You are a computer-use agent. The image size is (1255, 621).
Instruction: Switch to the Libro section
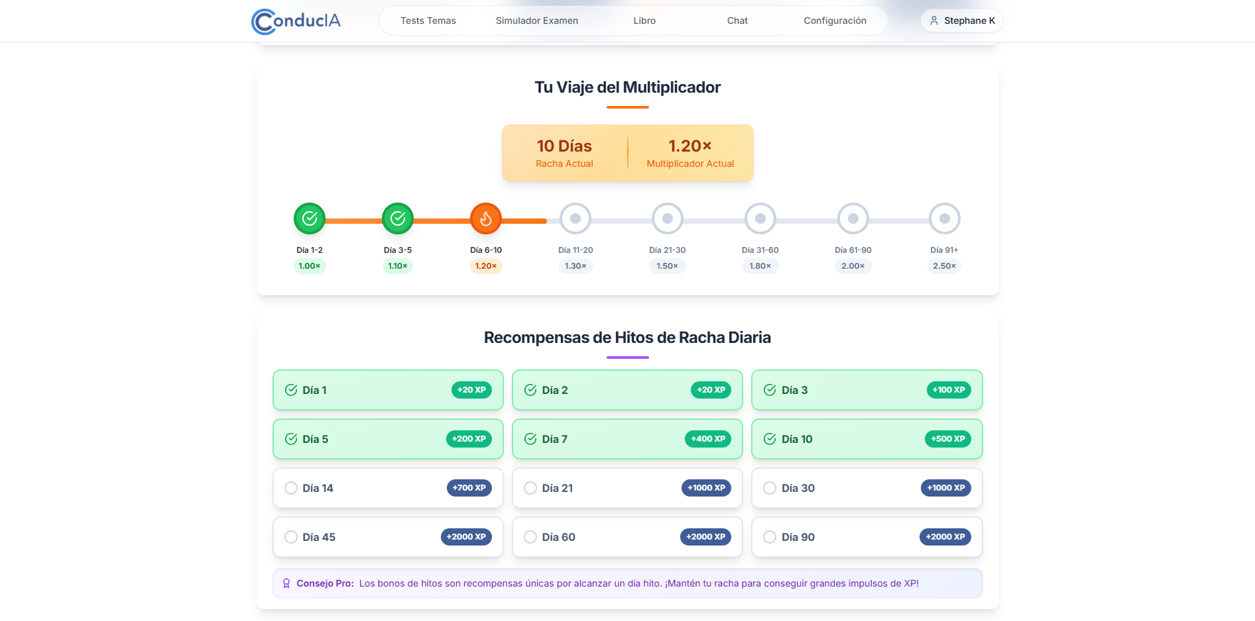coord(644,21)
